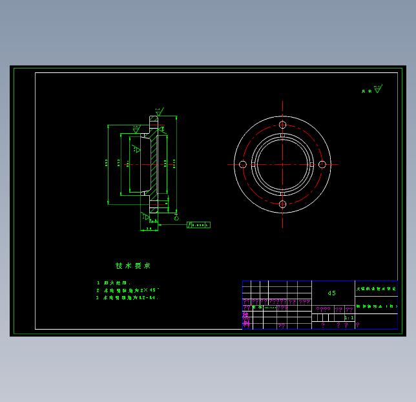Pick the top bolt hole in front view

click(x=282, y=125)
